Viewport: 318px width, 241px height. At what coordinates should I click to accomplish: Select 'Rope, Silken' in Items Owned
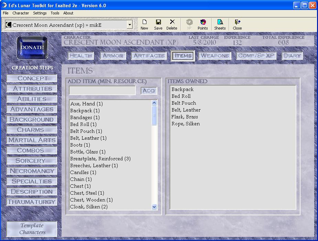186,124
